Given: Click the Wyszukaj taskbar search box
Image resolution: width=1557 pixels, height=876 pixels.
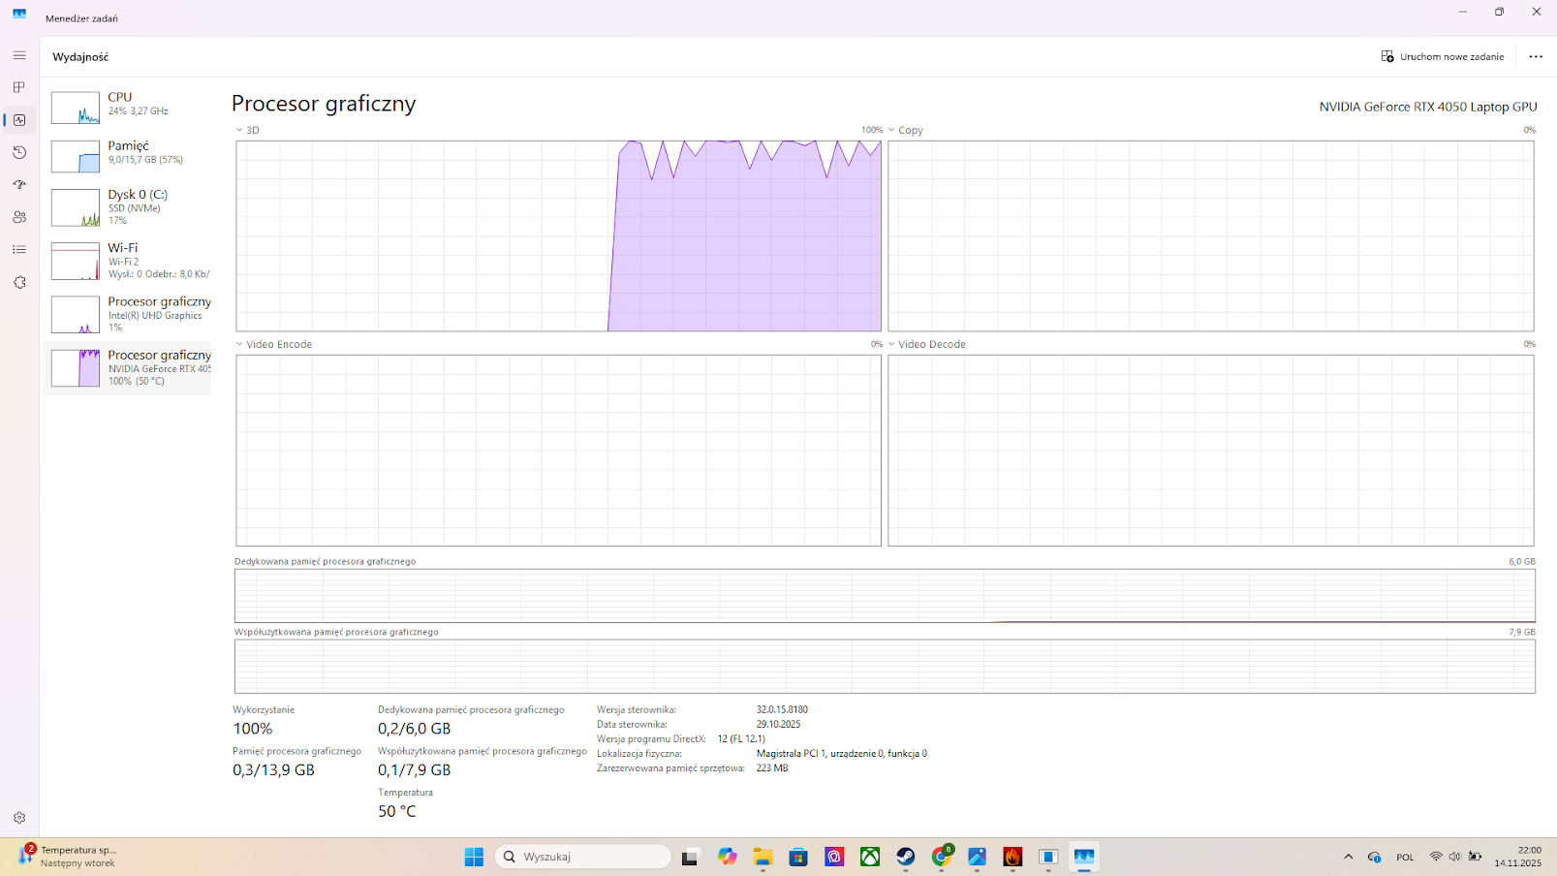Looking at the screenshot, I should click(x=583, y=857).
